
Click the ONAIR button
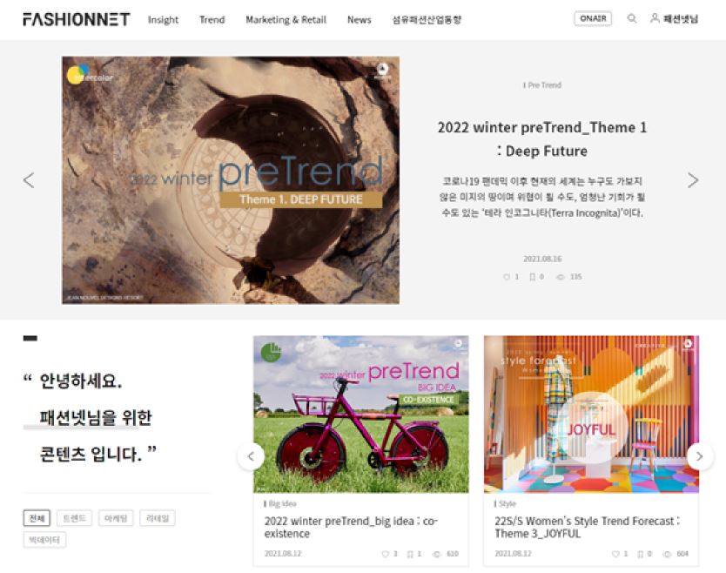tap(593, 18)
